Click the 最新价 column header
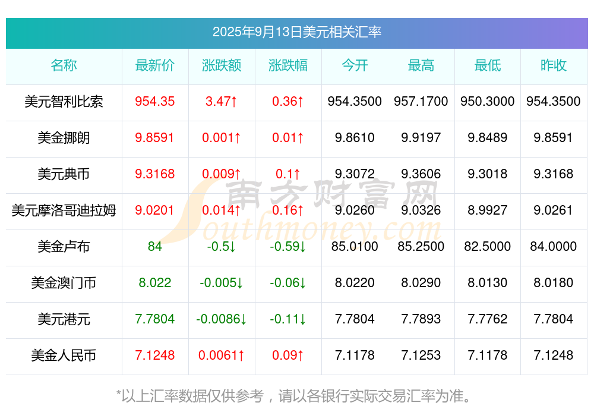594x415 pixels. point(155,65)
